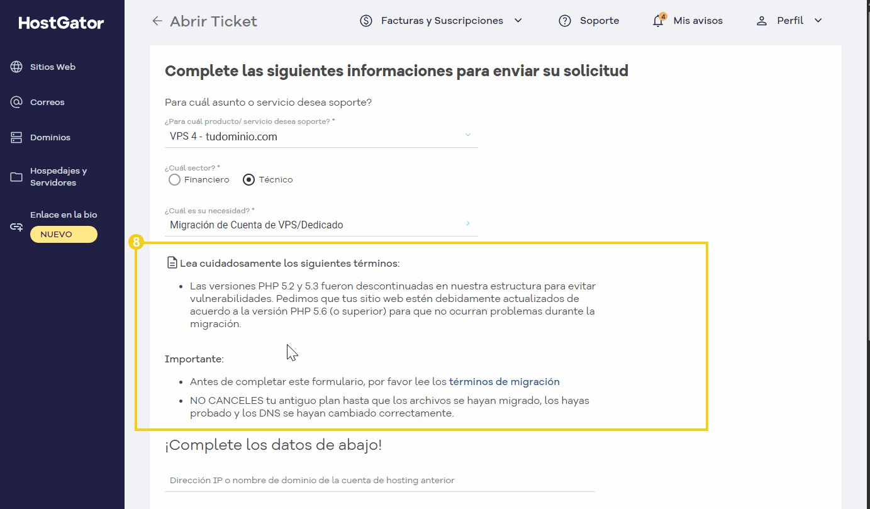870x509 pixels.
Task: Click the Facturas y Suscripciones label
Action: (442, 21)
